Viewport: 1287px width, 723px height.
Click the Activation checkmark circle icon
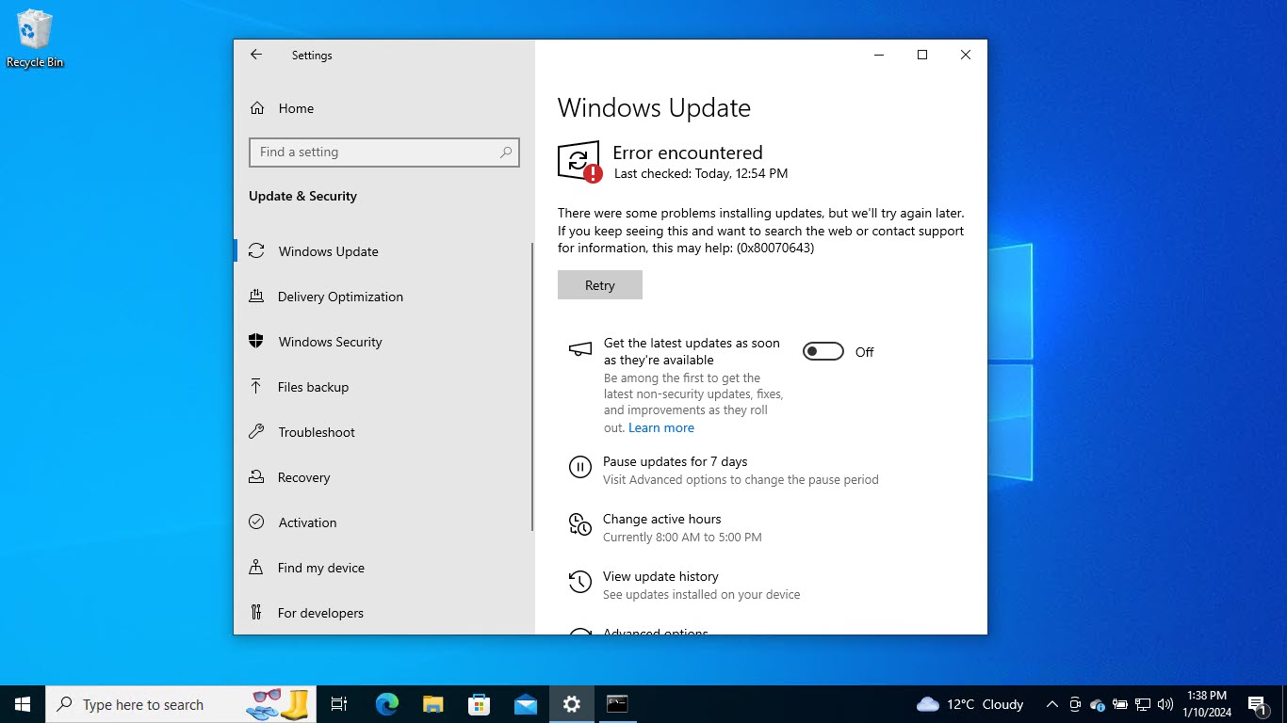pyautogui.click(x=256, y=522)
